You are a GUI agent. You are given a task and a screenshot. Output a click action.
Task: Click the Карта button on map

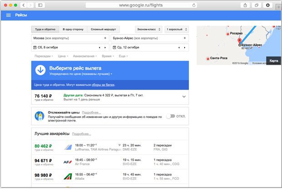click(273, 61)
